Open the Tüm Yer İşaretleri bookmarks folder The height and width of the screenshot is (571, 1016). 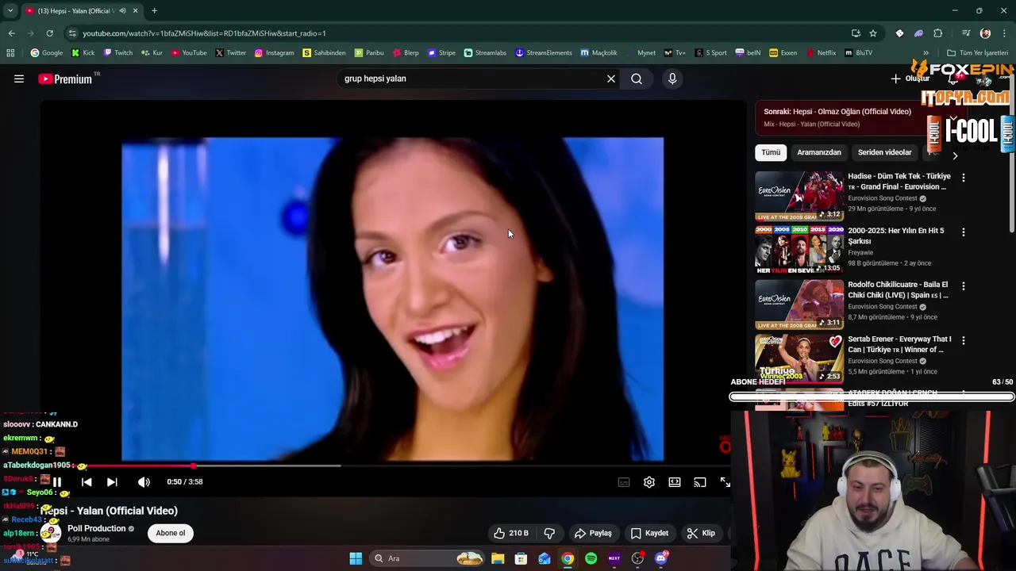coord(977,53)
